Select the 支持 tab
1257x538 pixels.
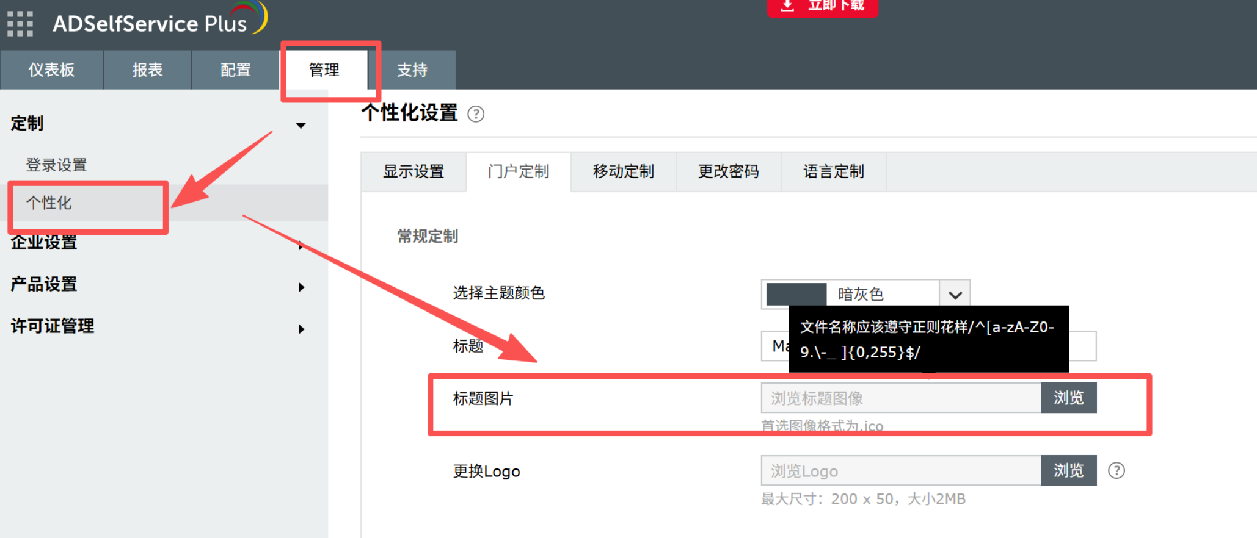pos(412,70)
